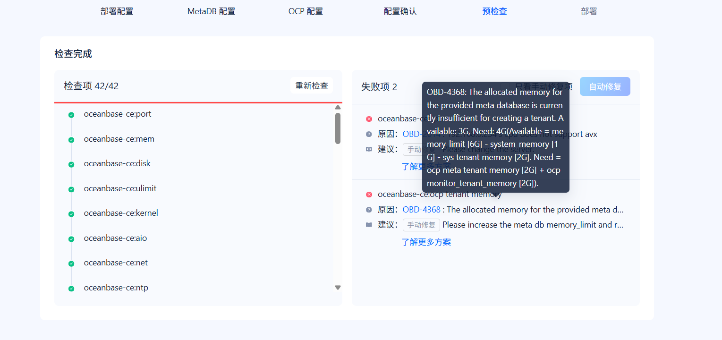
Task: Click green check icon beside oceanbase-ce:mem
Action: coord(71,140)
